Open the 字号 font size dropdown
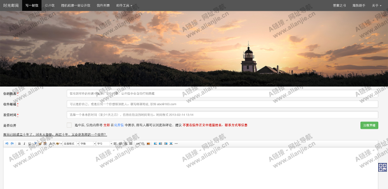 point(104,144)
